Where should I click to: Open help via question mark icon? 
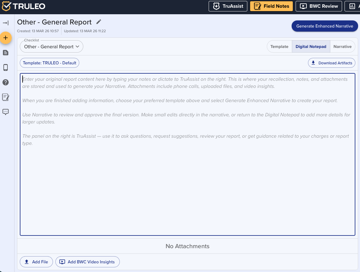pyautogui.click(x=6, y=82)
